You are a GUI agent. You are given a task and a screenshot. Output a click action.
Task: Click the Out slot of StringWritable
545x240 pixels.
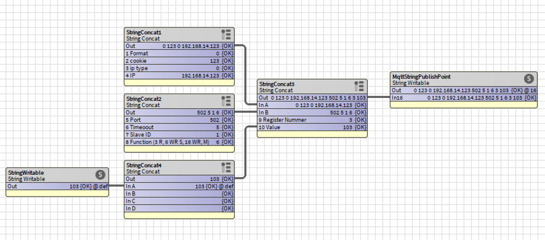click(x=57, y=186)
